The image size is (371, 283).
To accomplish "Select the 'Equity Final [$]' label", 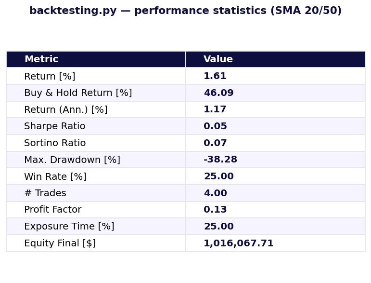I will pos(60,243).
